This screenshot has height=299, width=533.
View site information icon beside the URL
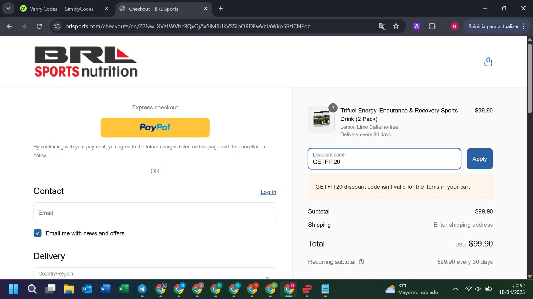57,26
